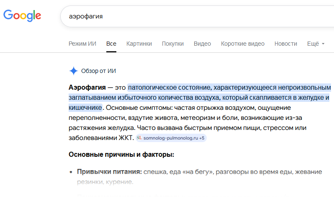Open the "Картинки" tab
Screen dimensions: 334x197
pos(139,44)
